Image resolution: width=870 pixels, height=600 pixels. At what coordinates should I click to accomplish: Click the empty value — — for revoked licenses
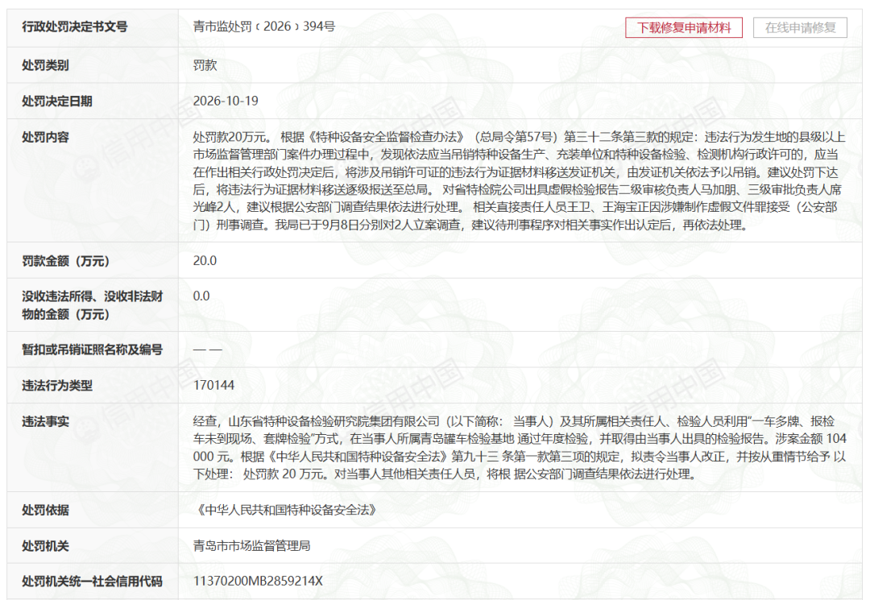[208, 350]
